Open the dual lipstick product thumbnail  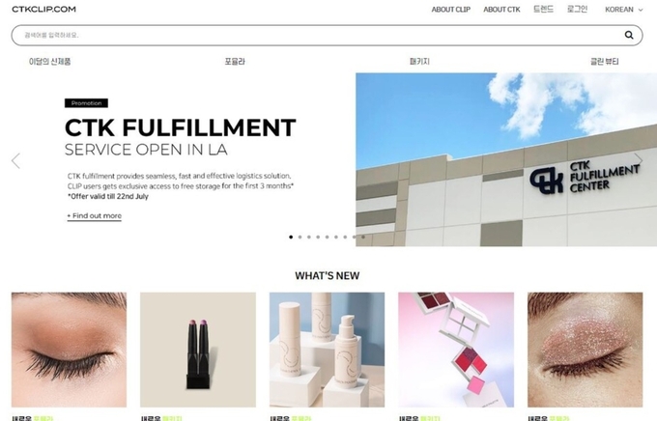pyautogui.click(x=198, y=350)
